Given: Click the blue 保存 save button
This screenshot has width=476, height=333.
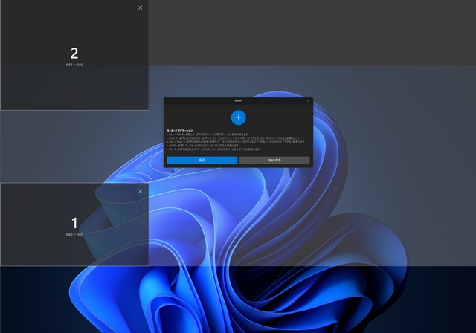Looking at the screenshot, I should [202, 160].
